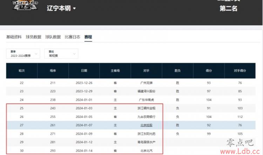
Task: Click opponent 广州龙狮 in round 22
Action: coord(146,83)
